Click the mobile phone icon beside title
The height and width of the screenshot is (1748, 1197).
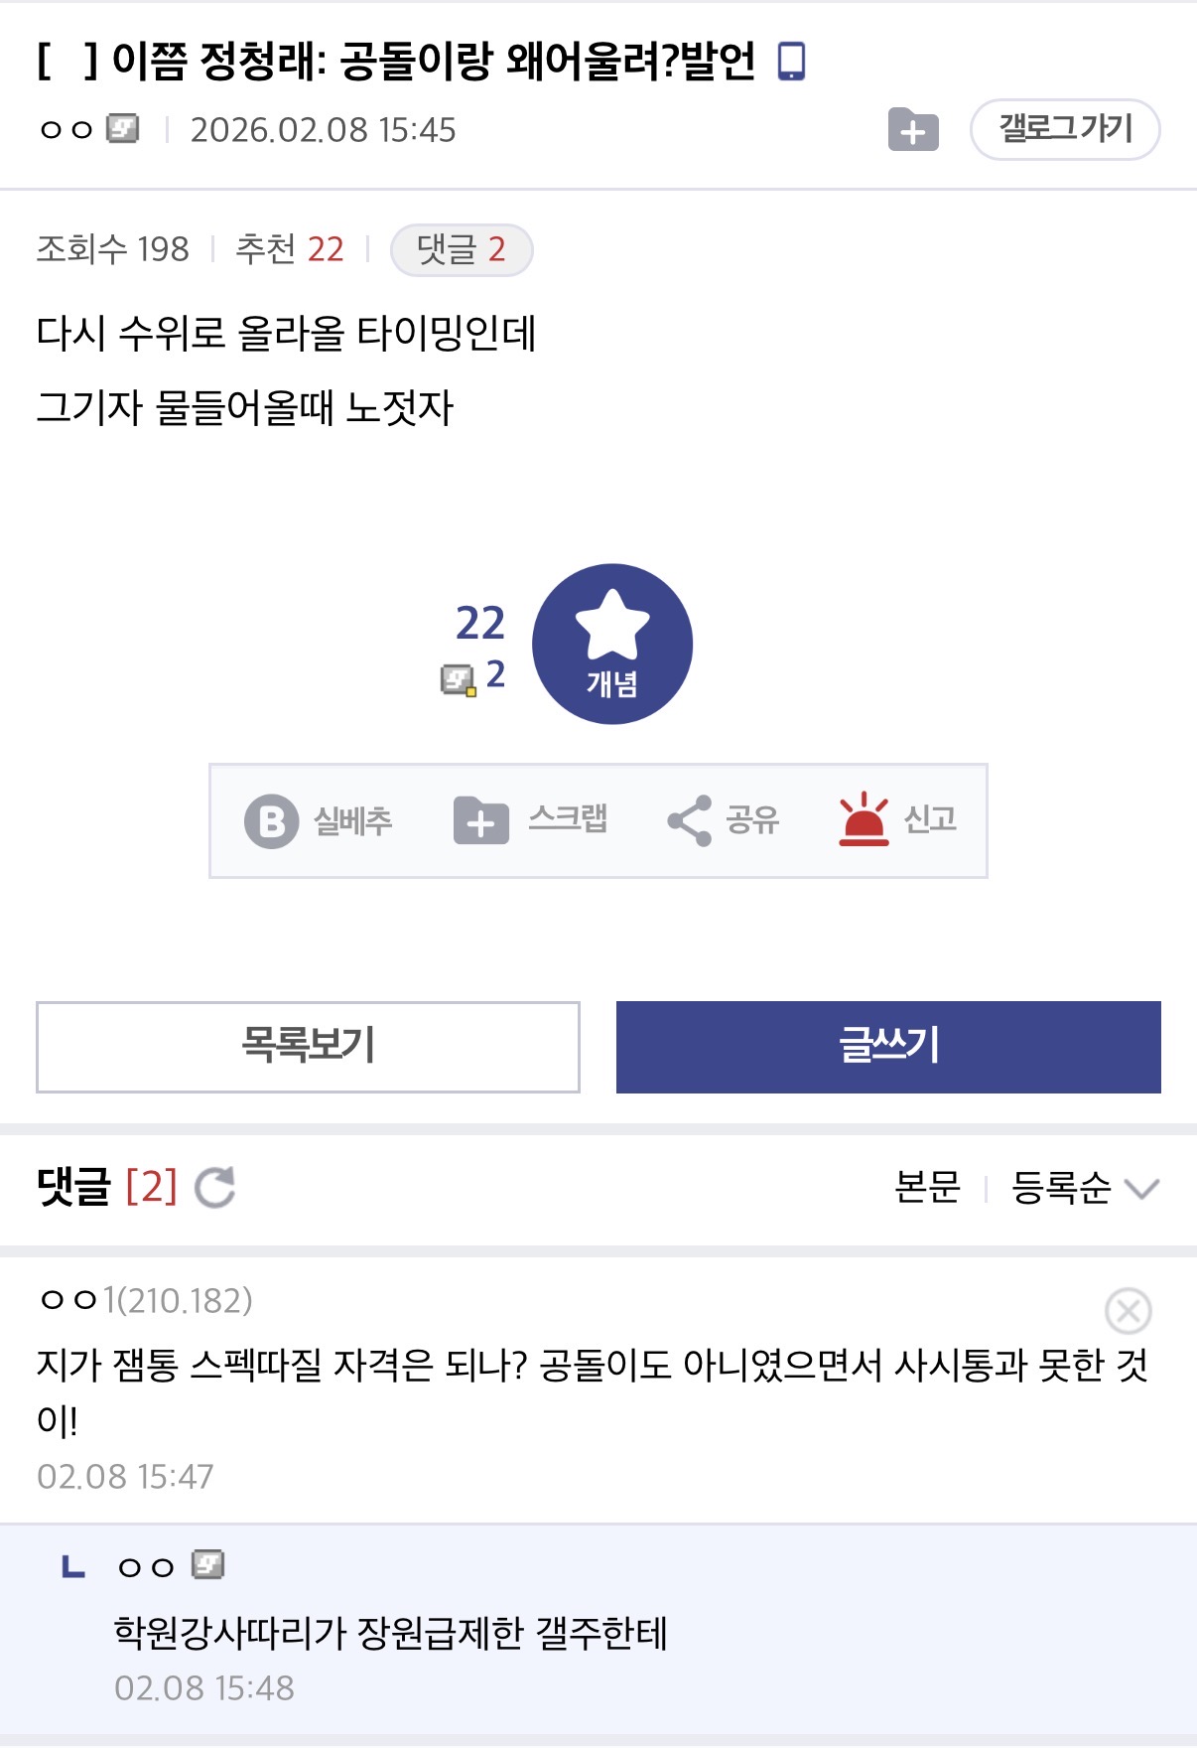click(x=791, y=62)
